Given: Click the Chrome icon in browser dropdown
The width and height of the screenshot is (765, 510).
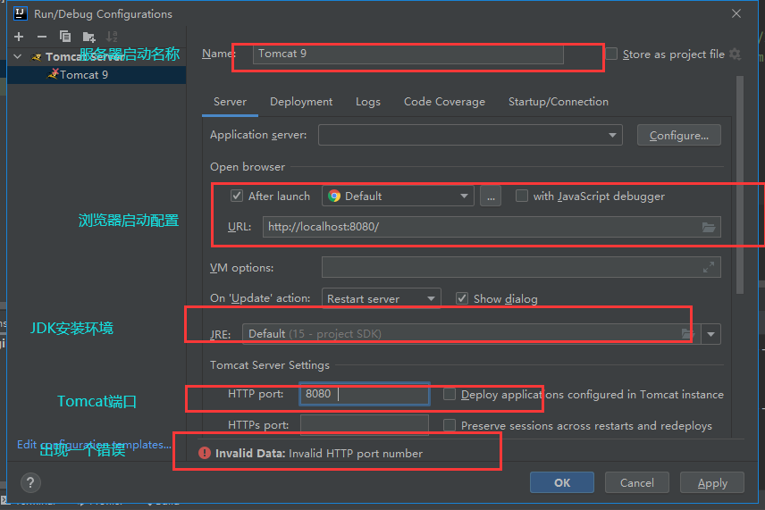Looking at the screenshot, I should coord(334,196).
